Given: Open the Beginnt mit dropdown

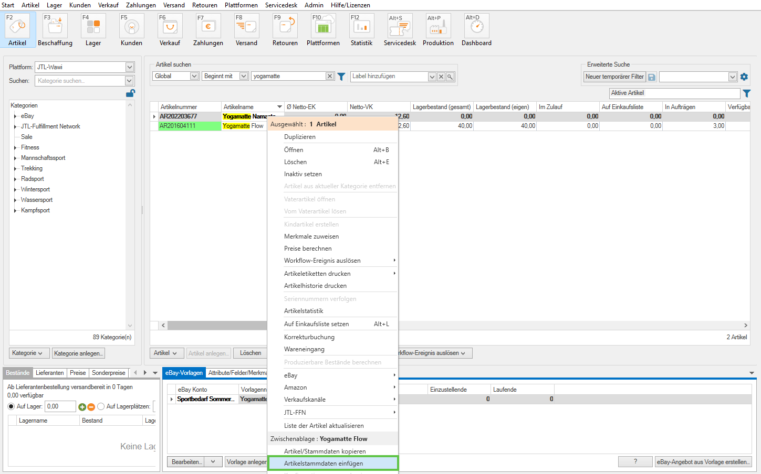Looking at the screenshot, I should pyautogui.click(x=244, y=76).
